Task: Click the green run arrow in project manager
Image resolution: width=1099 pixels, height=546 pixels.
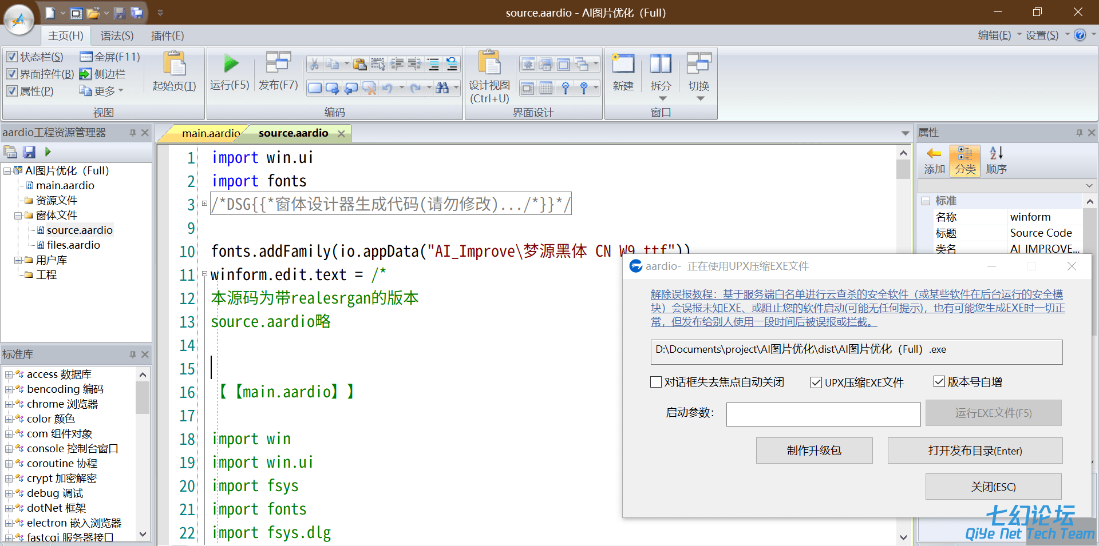Action: (x=48, y=152)
